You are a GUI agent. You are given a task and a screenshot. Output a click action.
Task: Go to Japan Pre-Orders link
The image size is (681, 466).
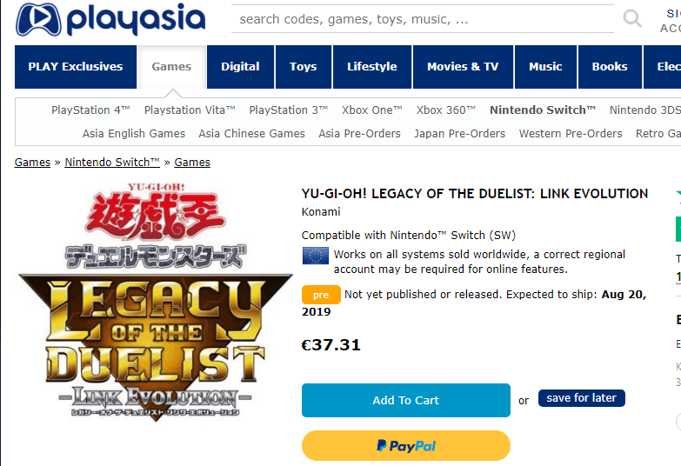coord(459,133)
